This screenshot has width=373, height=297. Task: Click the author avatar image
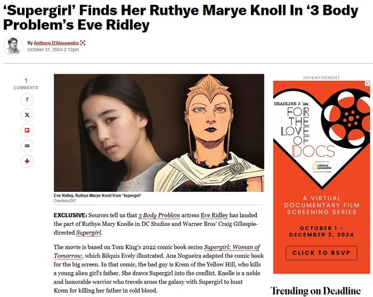coord(13,46)
